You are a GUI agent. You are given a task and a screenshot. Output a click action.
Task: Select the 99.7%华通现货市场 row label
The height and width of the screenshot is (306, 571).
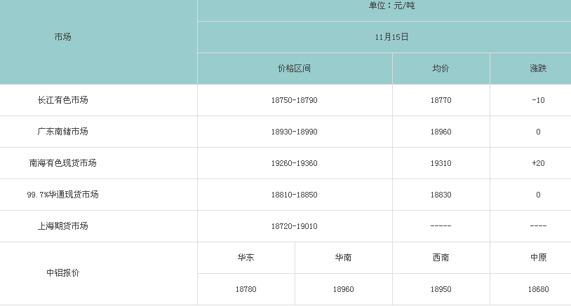click(62, 195)
